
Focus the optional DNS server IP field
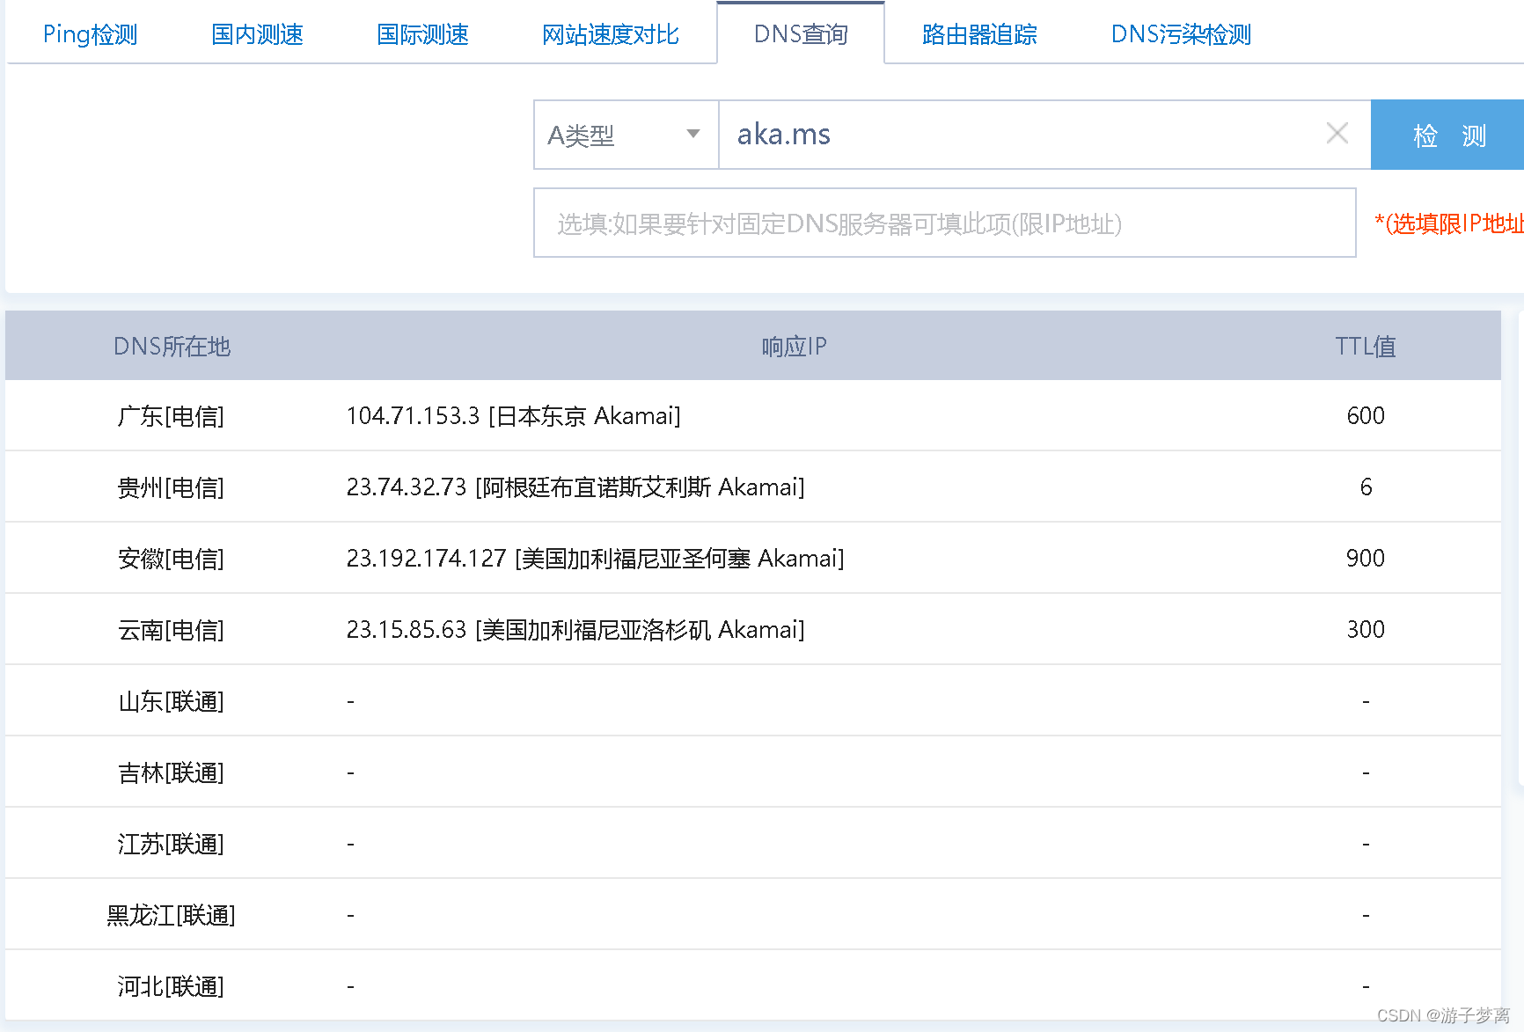click(x=945, y=223)
